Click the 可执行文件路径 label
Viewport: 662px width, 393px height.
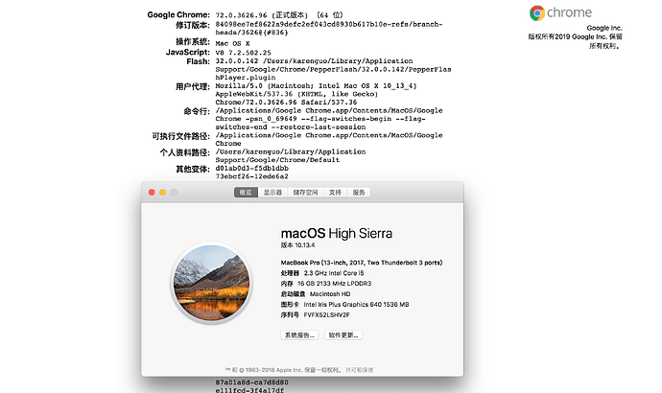click(180, 136)
